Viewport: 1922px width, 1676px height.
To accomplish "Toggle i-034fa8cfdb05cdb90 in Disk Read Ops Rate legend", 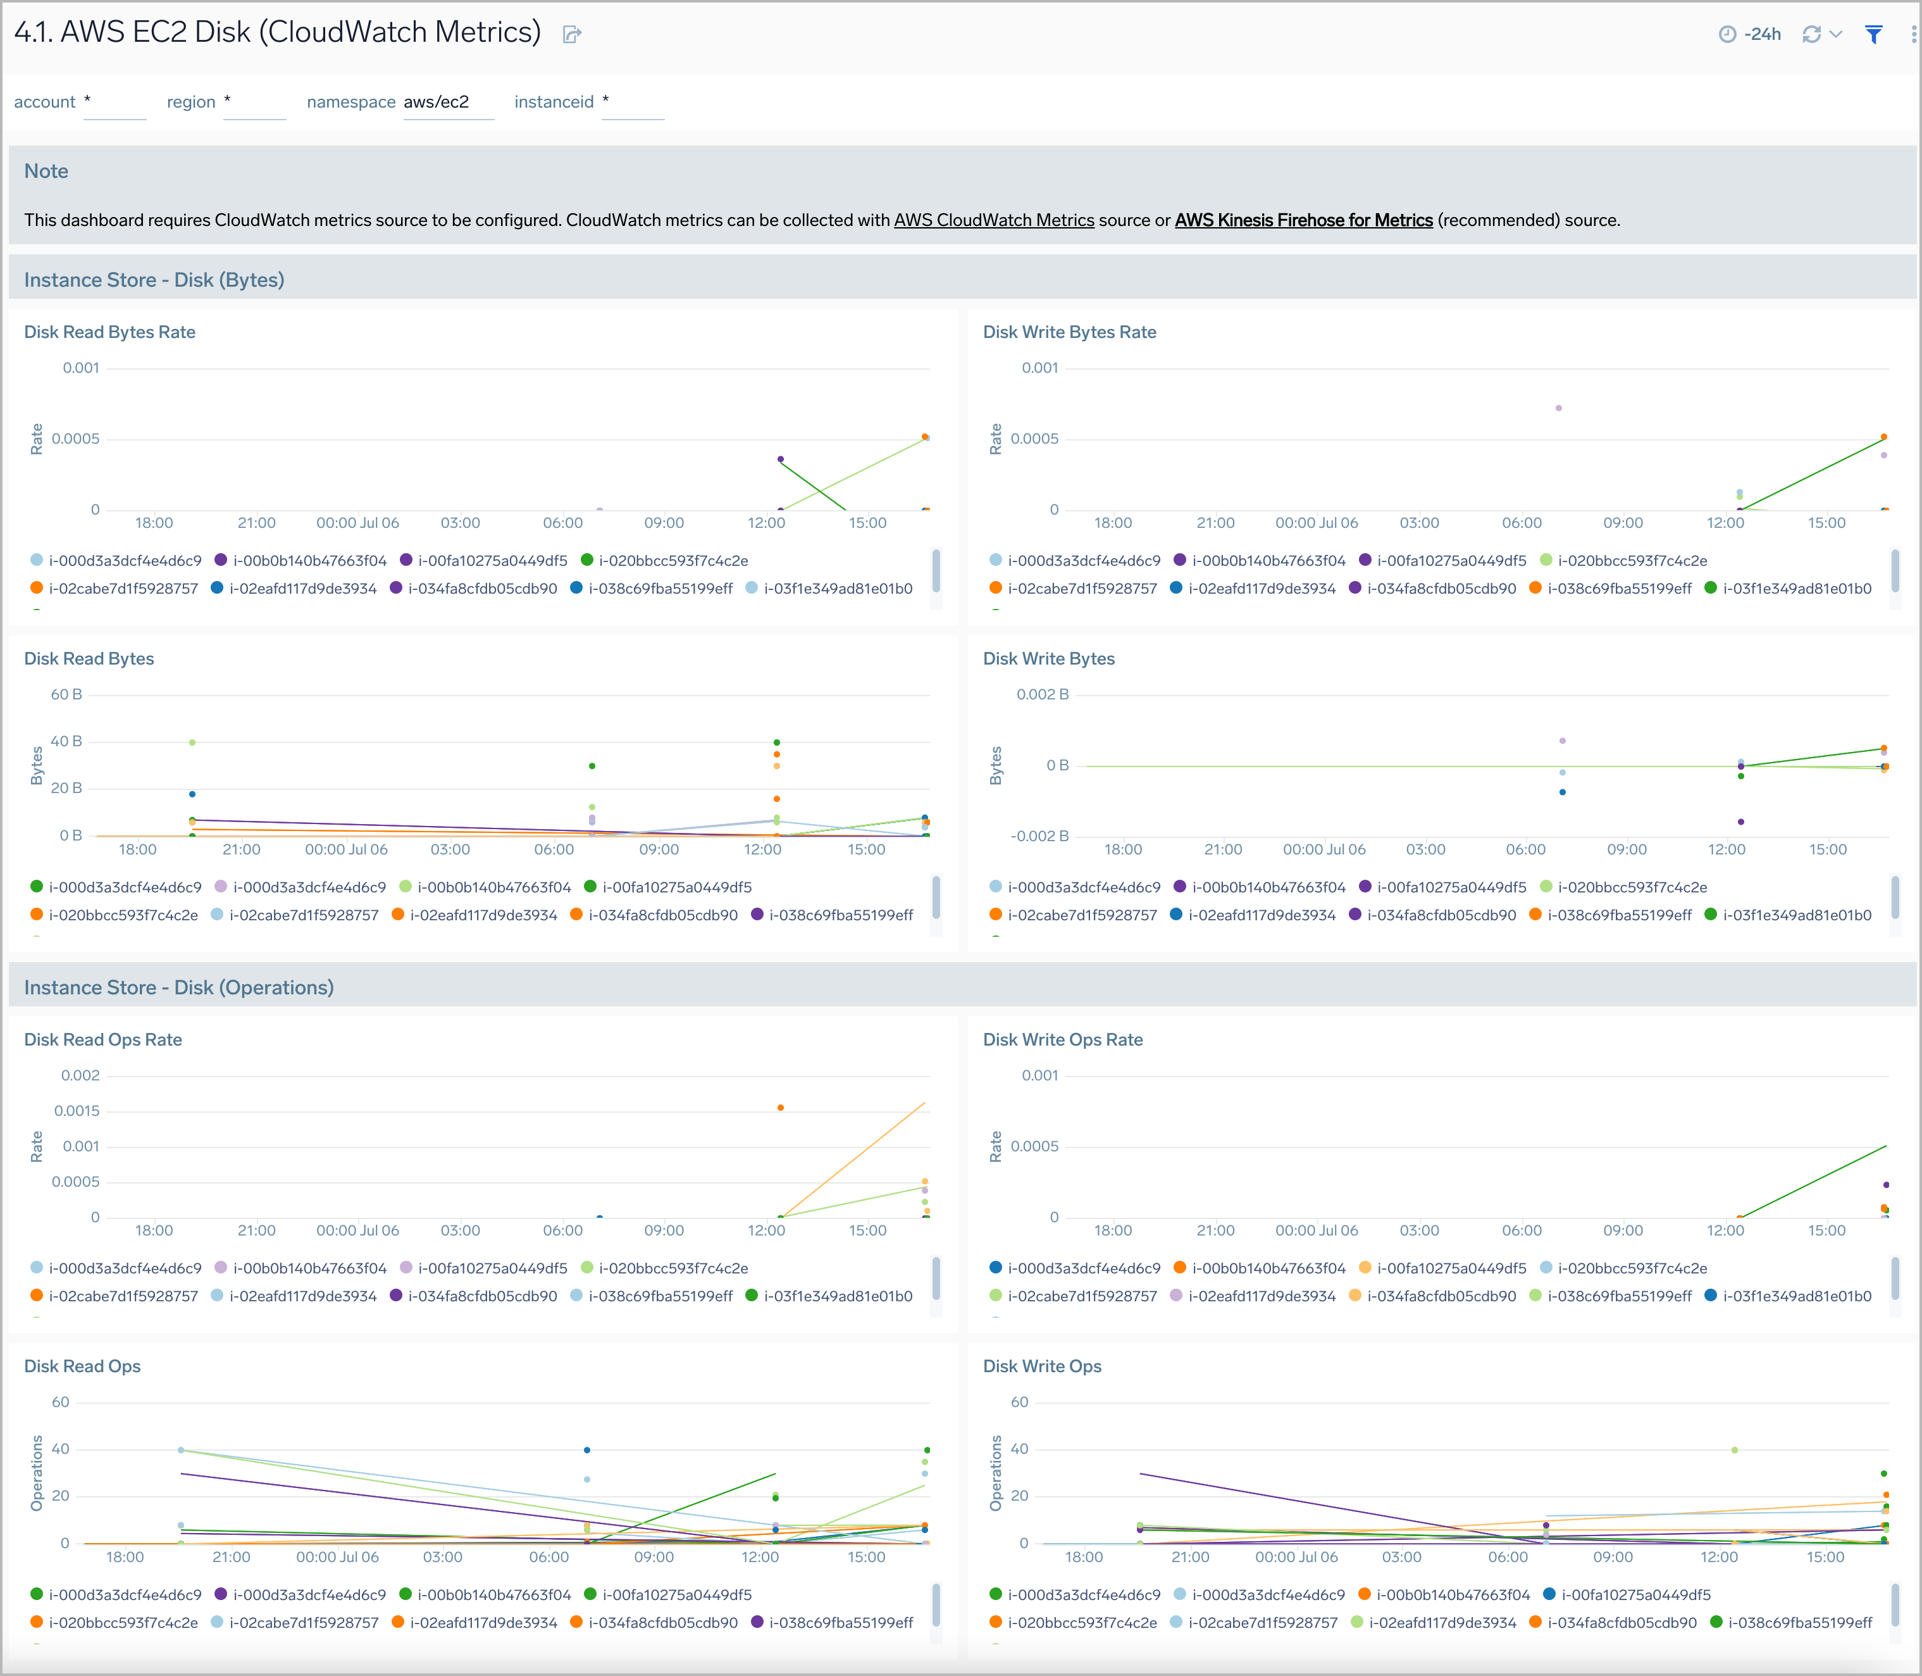I will 473,1296.
